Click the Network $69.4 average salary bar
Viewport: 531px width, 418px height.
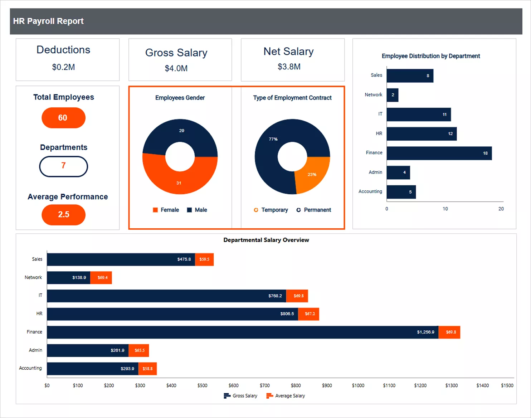coord(101,278)
